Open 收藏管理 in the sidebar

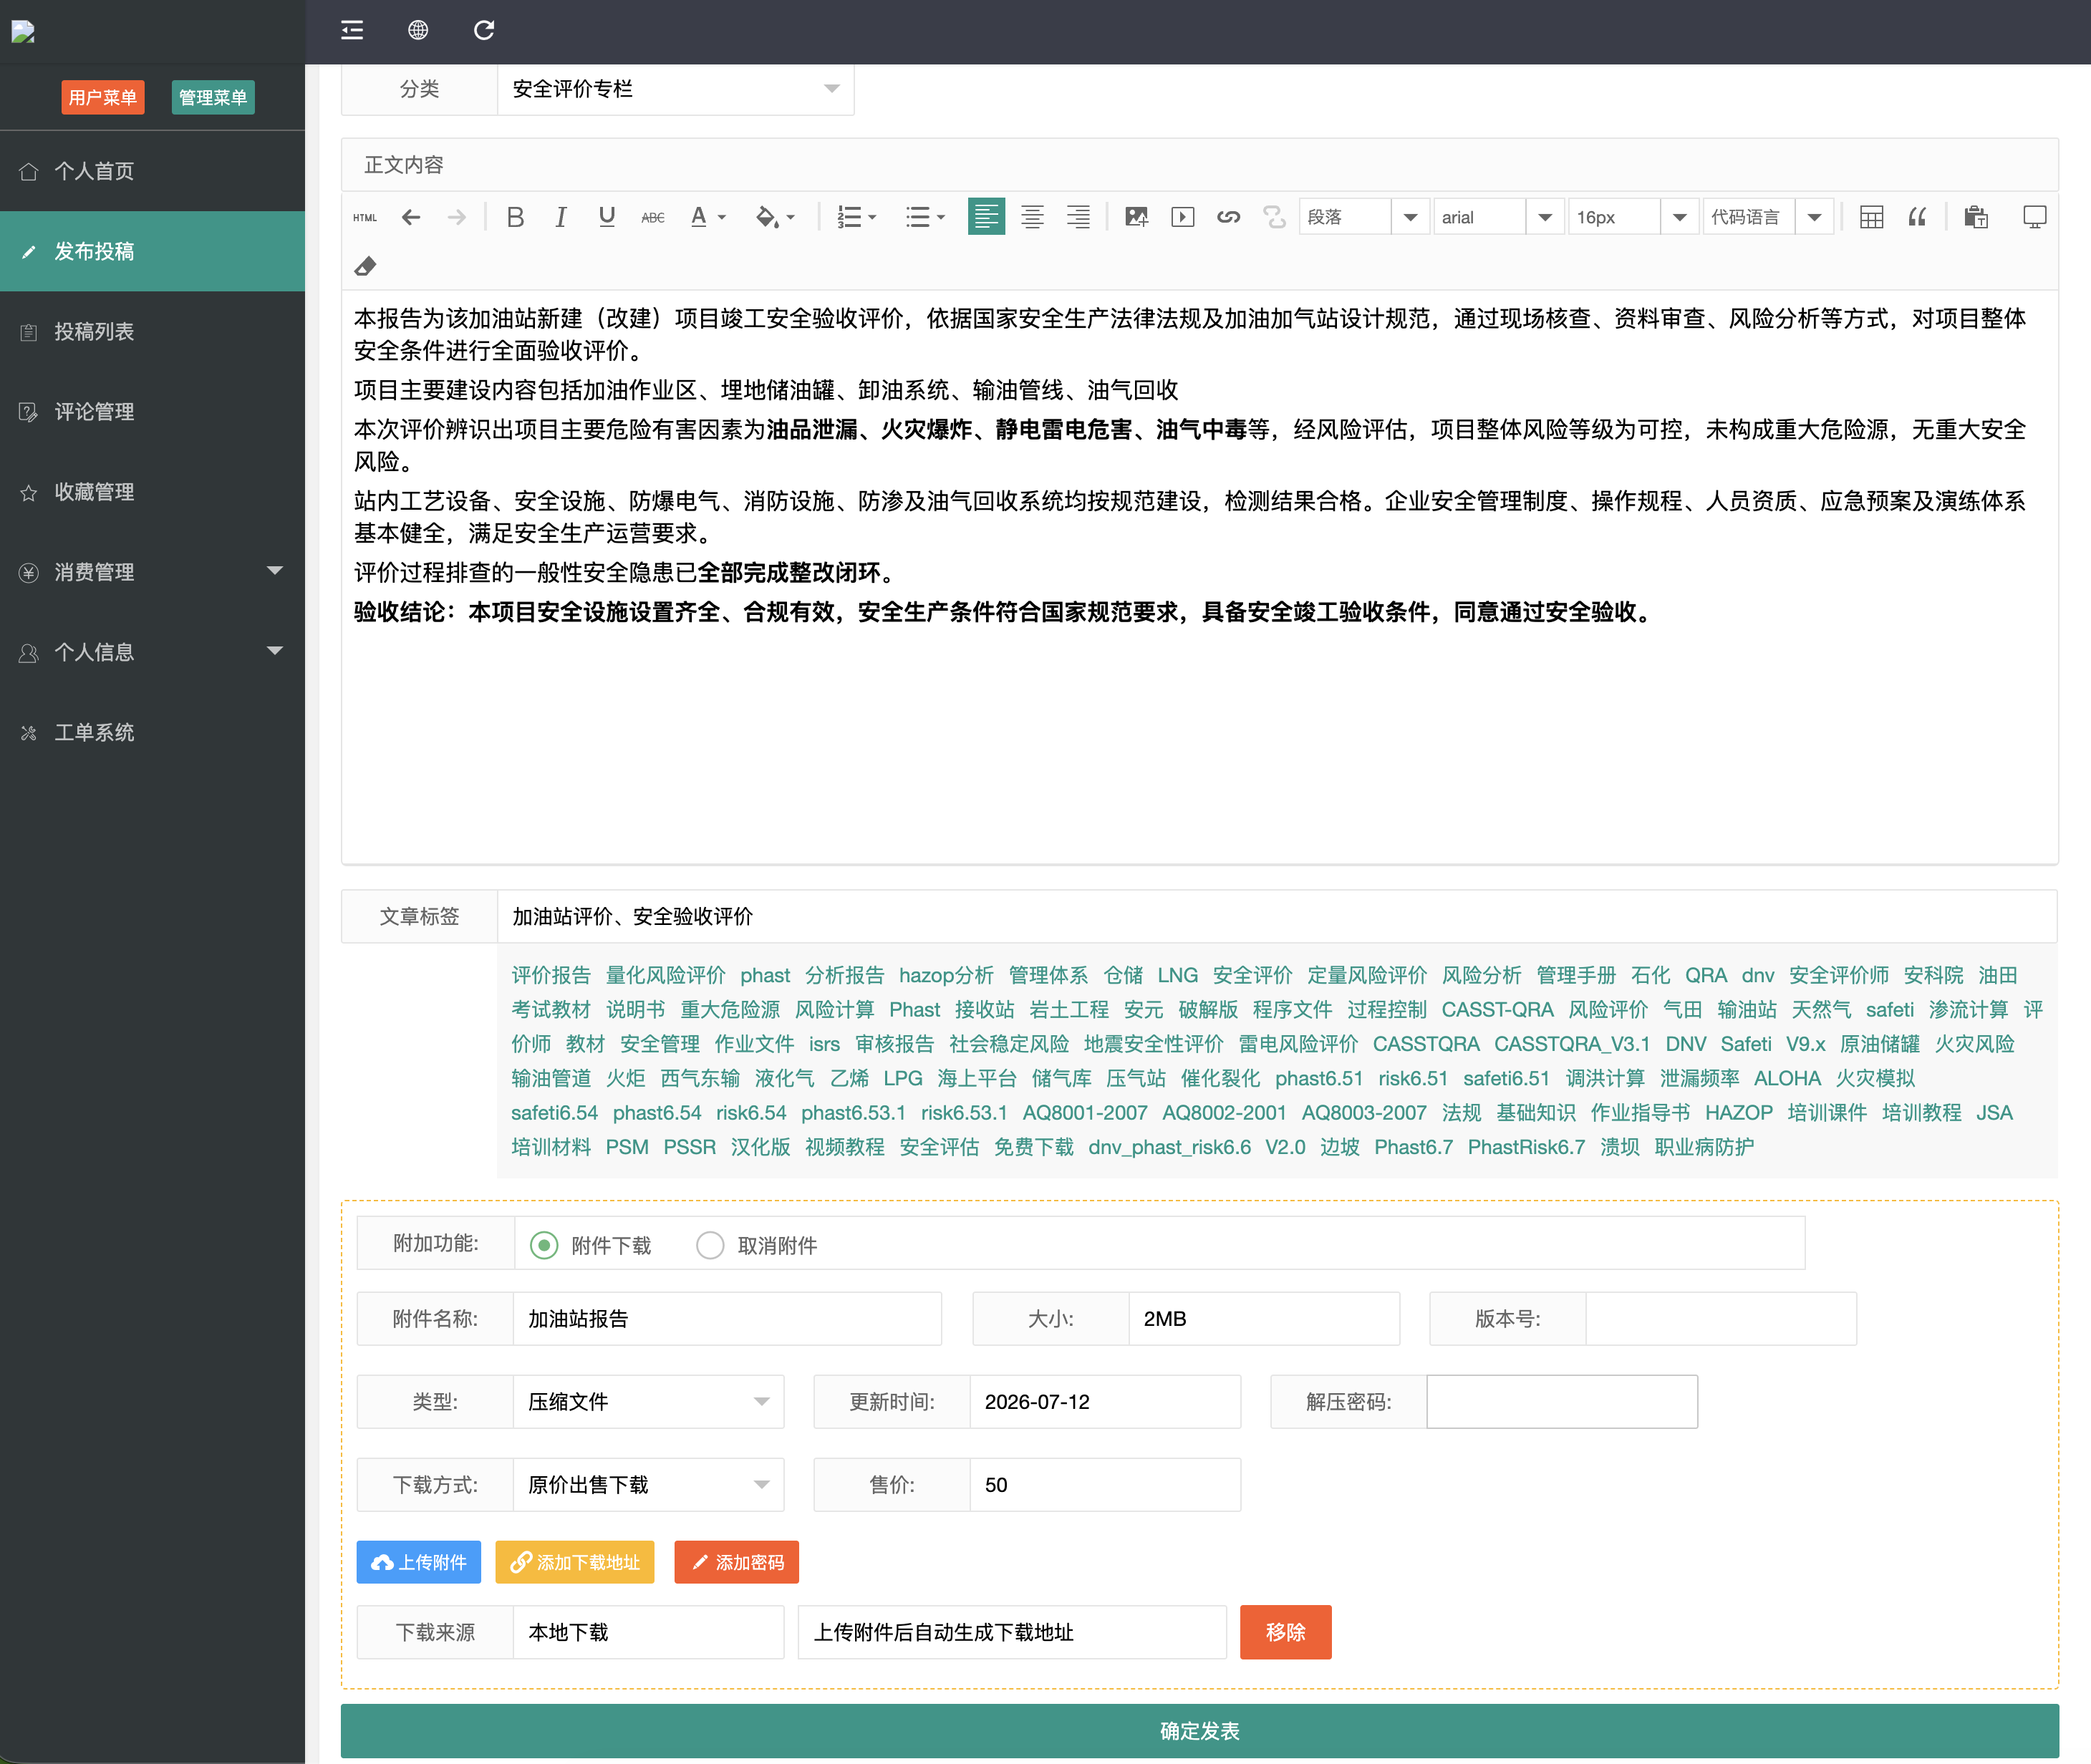[152, 492]
